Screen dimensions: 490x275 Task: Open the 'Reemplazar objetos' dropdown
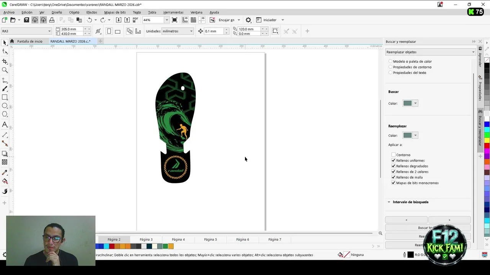pyautogui.click(x=430, y=52)
